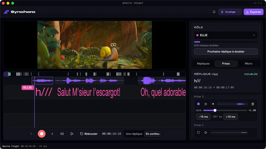
Task: Select Prise 1 as the active take
Action: [x=198, y=132]
